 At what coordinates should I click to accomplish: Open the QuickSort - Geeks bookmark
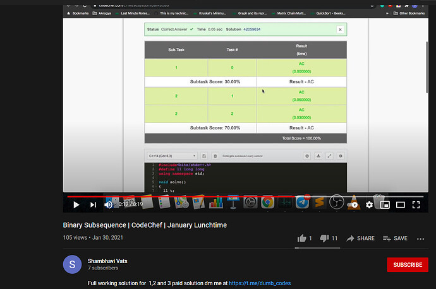click(x=329, y=13)
